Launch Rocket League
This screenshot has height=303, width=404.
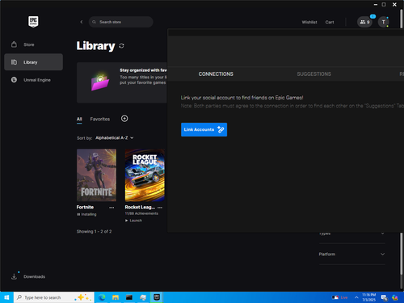tap(133, 221)
